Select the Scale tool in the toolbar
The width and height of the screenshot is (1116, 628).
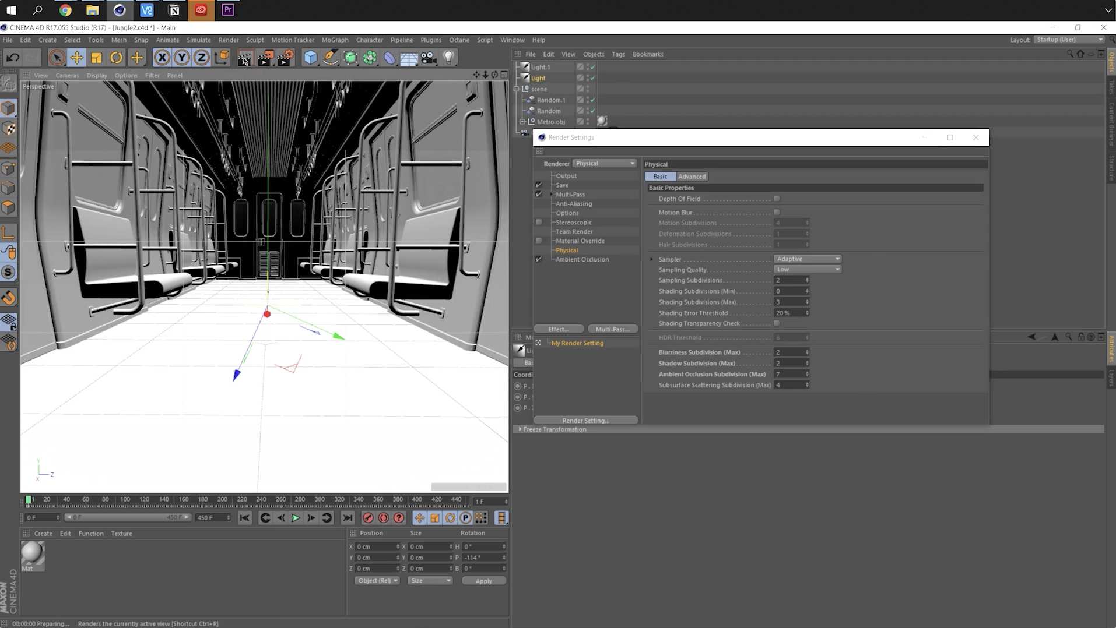tap(96, 57)
